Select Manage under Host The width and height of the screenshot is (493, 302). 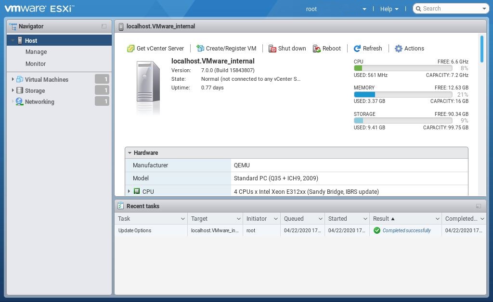36,52
